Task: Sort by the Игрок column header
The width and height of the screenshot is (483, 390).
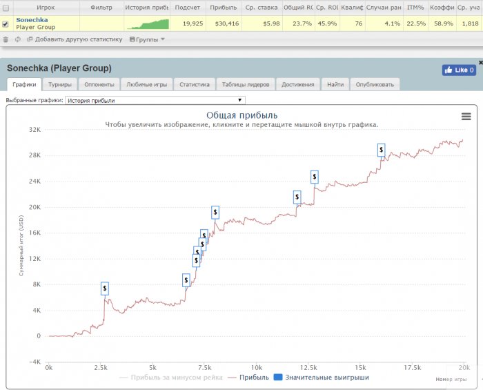Action: [46, 8]
